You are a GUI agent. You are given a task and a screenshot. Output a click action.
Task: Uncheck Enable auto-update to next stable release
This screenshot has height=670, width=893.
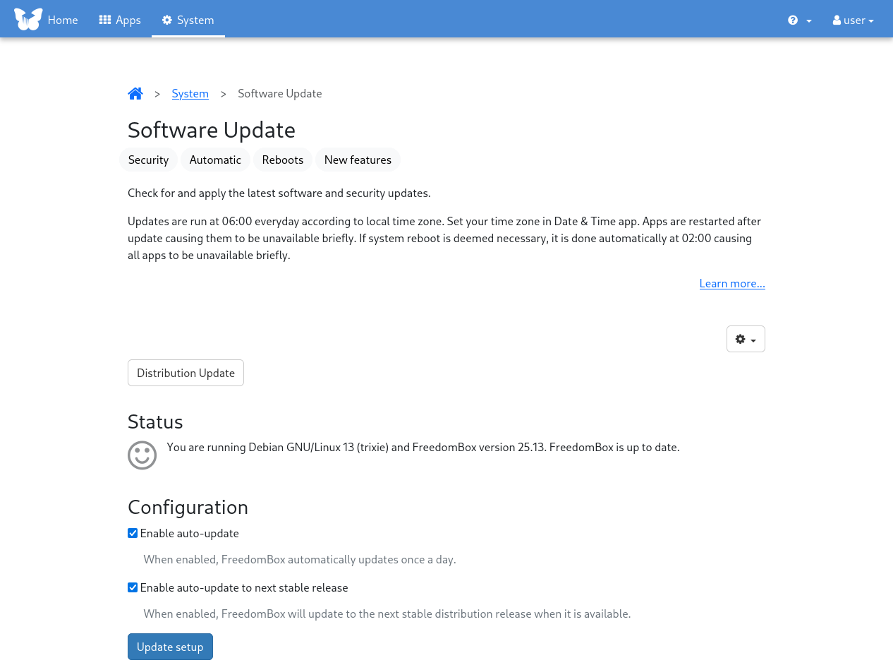click(133, 587)
